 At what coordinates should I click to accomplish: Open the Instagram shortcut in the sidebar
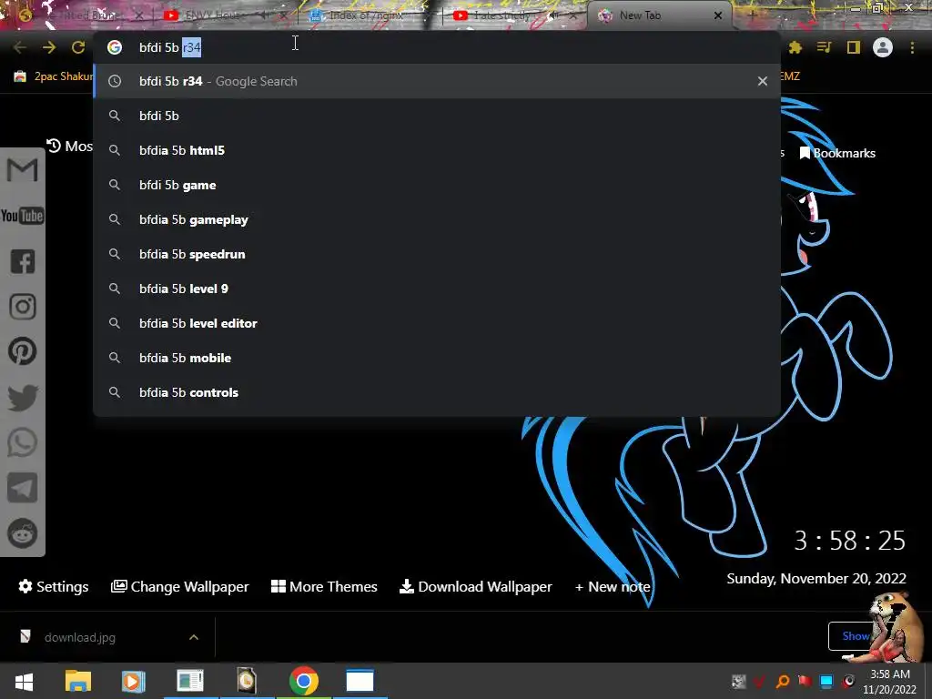[23, 307]
